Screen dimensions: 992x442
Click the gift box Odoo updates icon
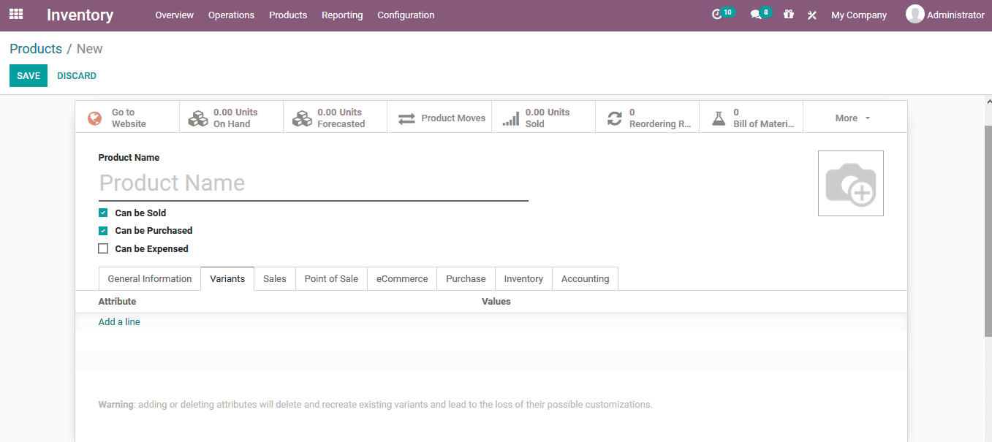click(x=788, y=15)
